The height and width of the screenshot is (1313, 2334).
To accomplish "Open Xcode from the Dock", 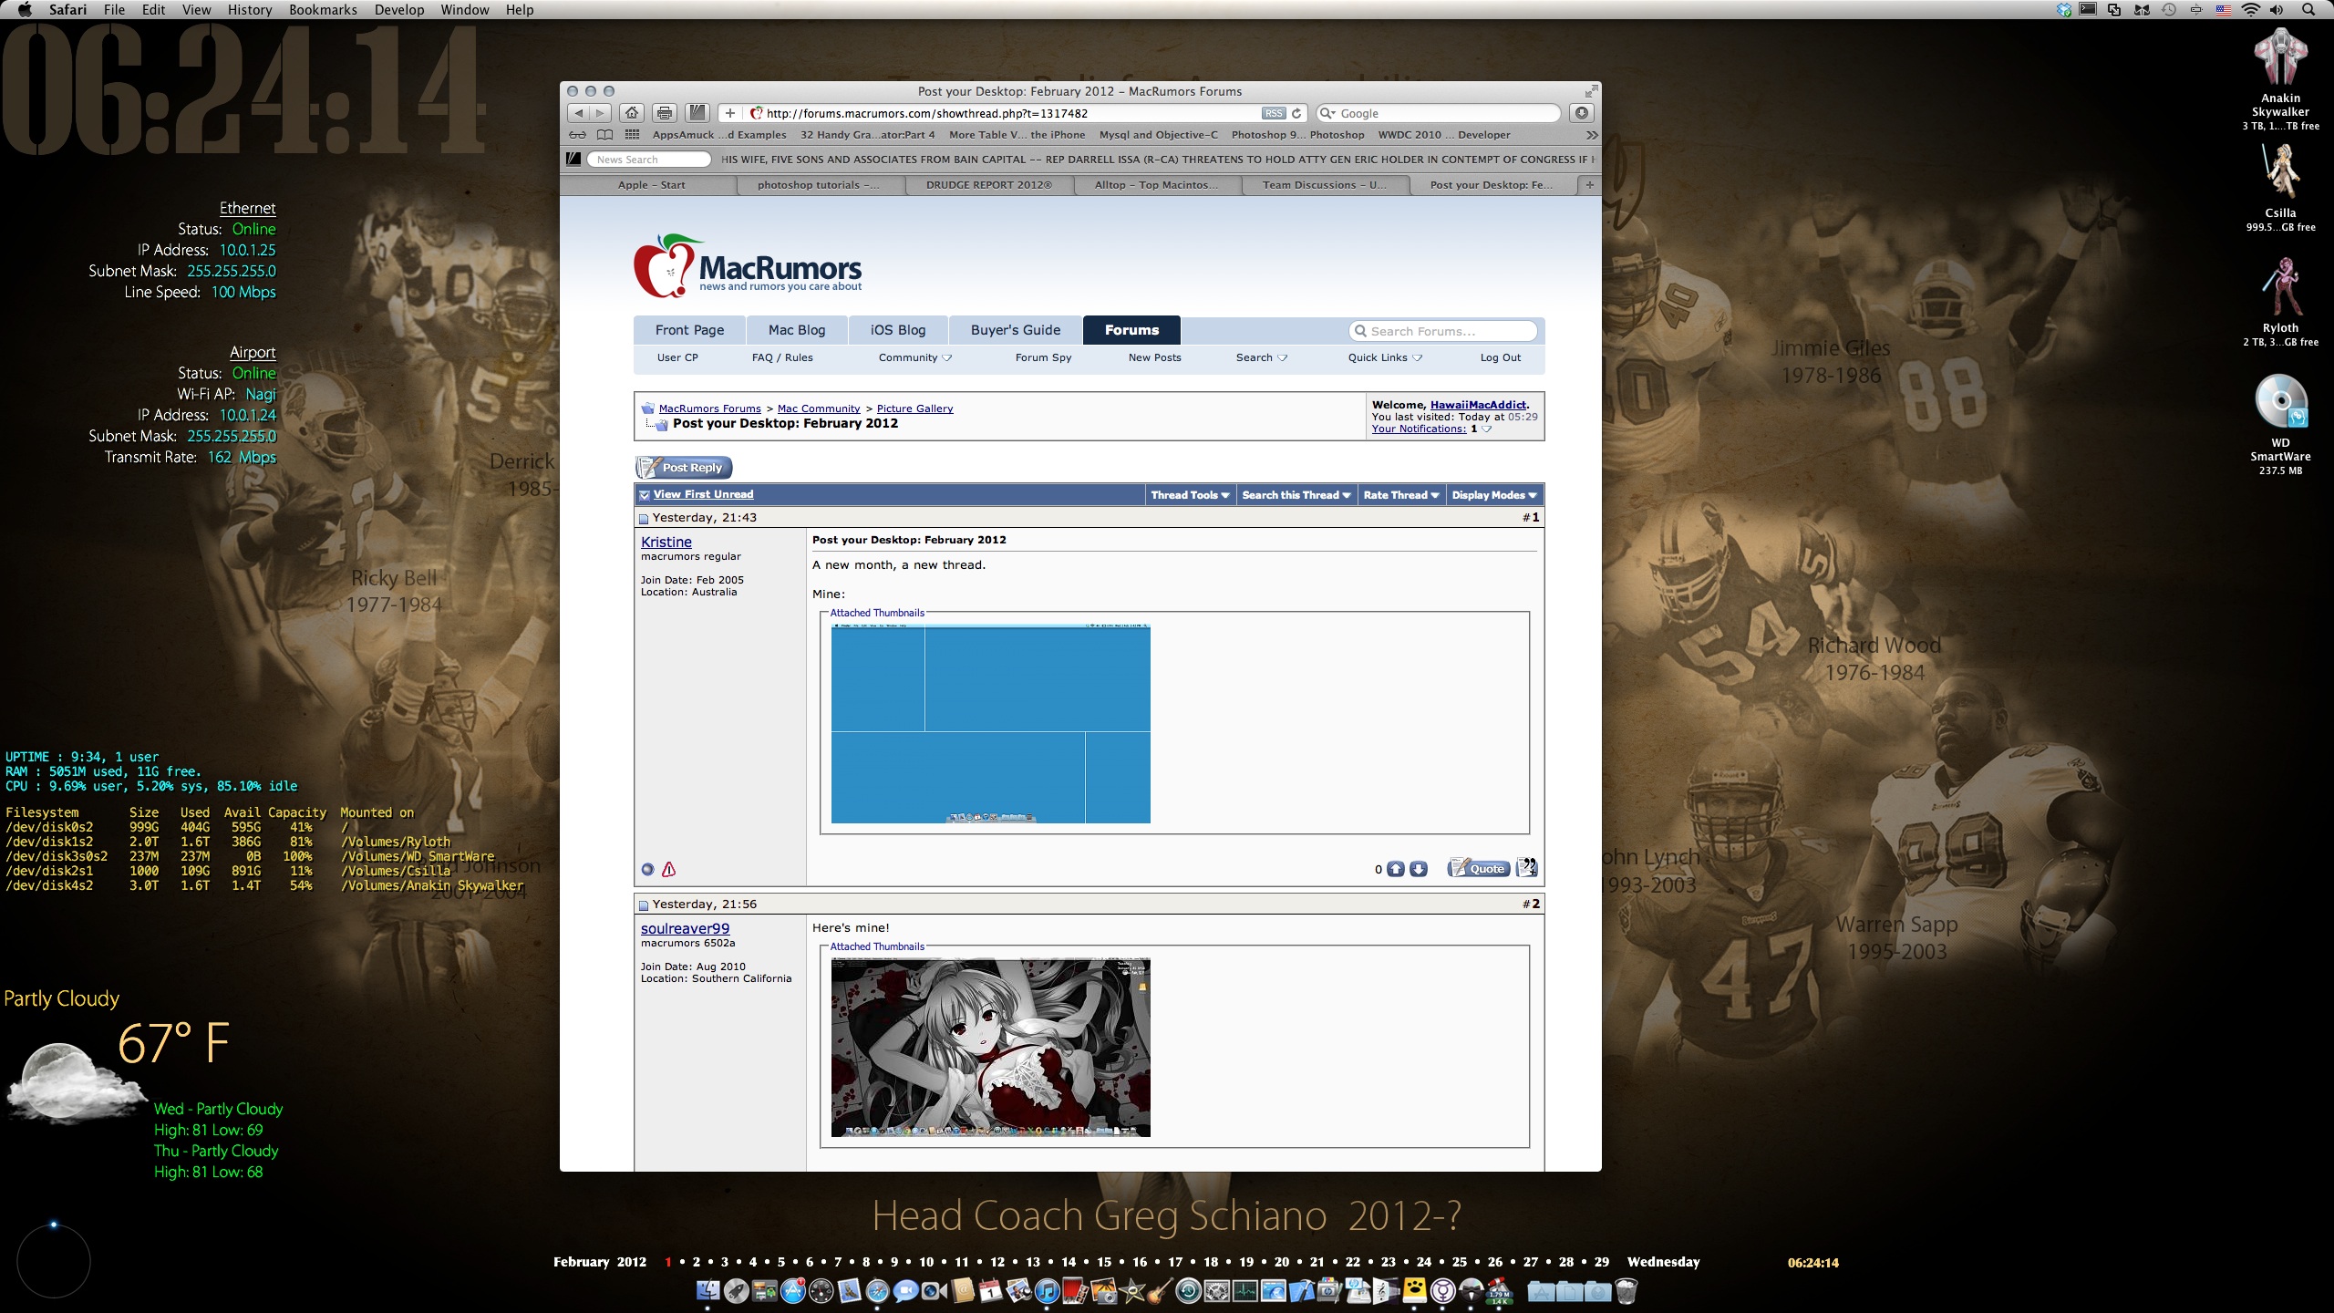I will 1302,1291.
